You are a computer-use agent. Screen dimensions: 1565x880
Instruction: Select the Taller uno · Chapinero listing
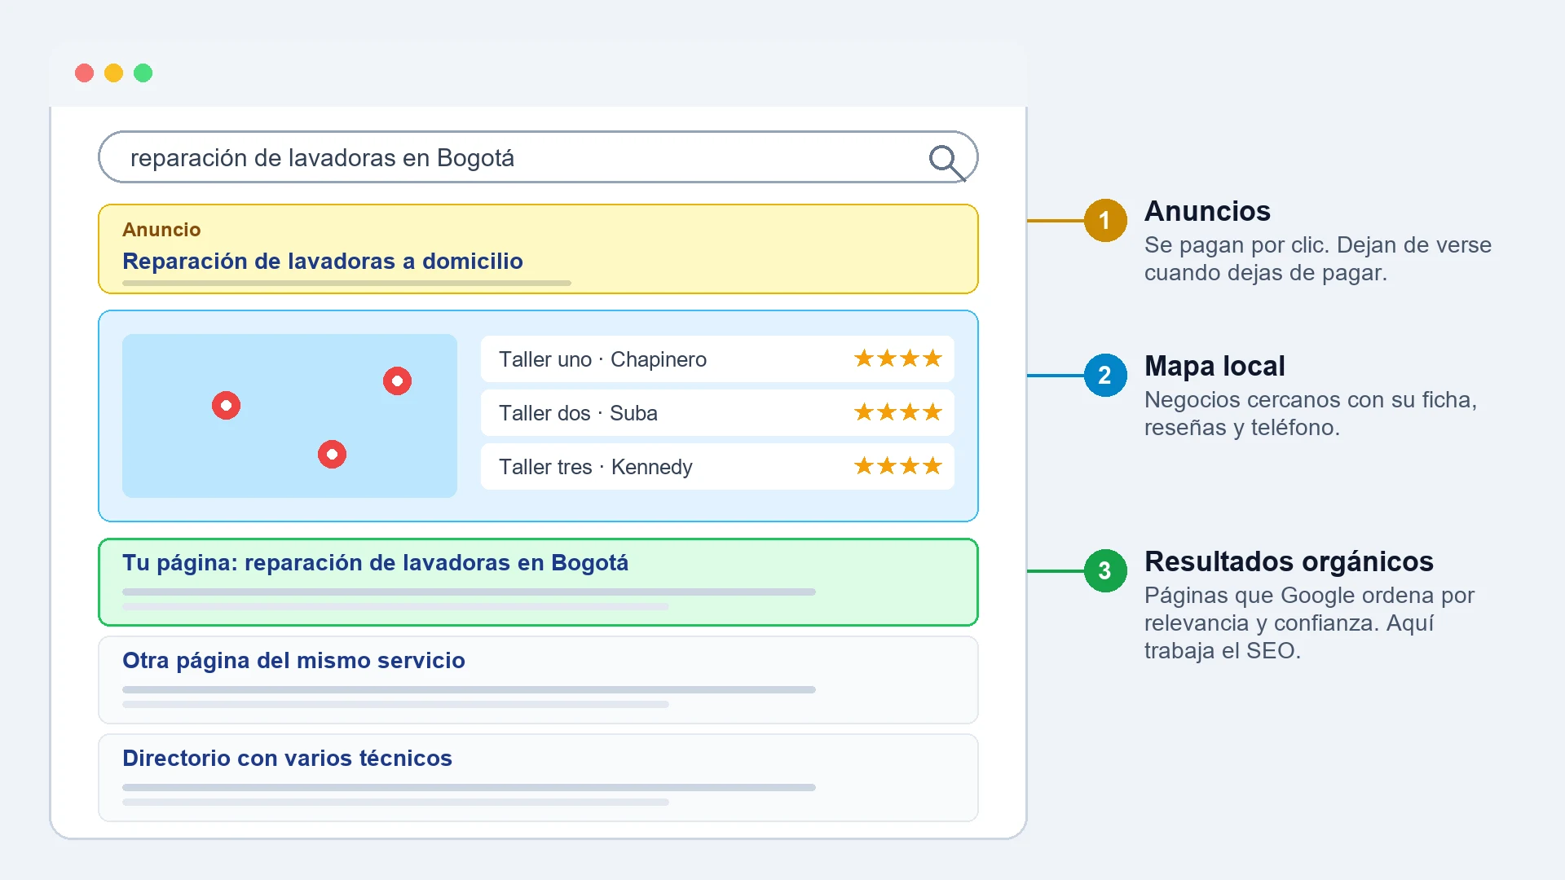717,359
